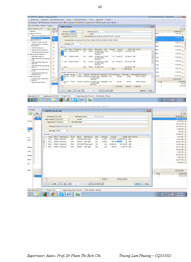This screenshot has height=262, width=191.
Task: Open Trợ giúp menu in the first screenshot
Action: (x=49, y=26)
